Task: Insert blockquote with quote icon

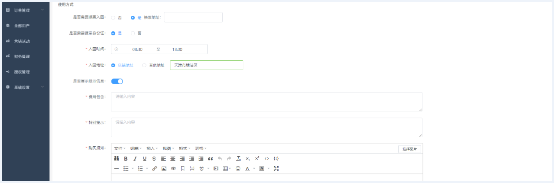Action: (x=211, y=159)
